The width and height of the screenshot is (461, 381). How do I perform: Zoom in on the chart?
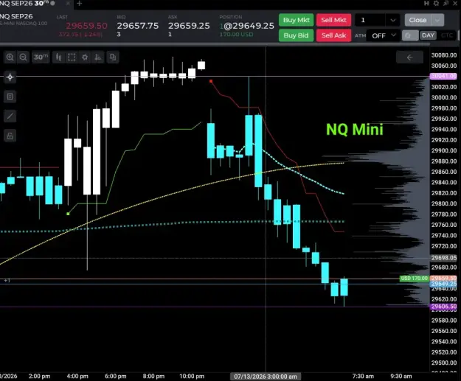click(x=10, y=57)
